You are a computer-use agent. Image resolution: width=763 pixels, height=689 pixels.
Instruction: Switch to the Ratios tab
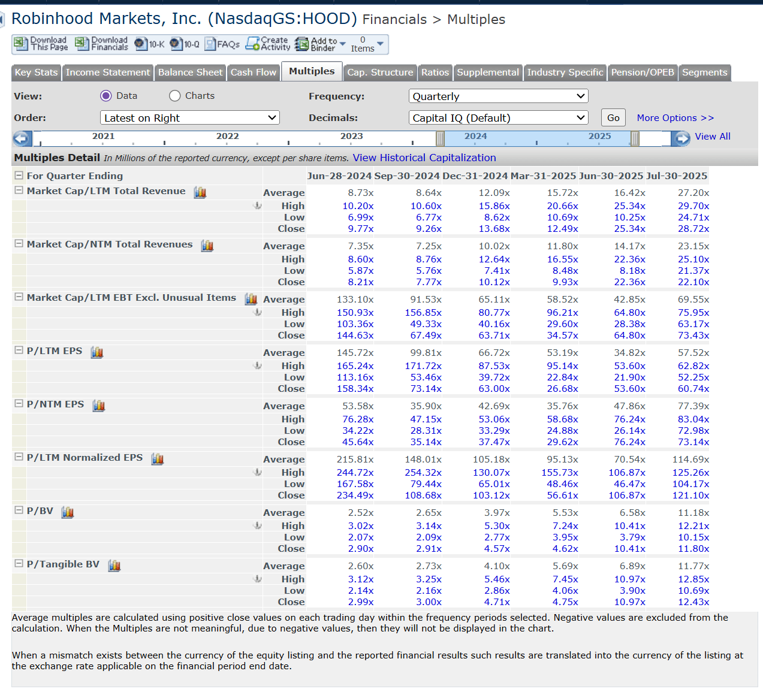click(435, 72)
